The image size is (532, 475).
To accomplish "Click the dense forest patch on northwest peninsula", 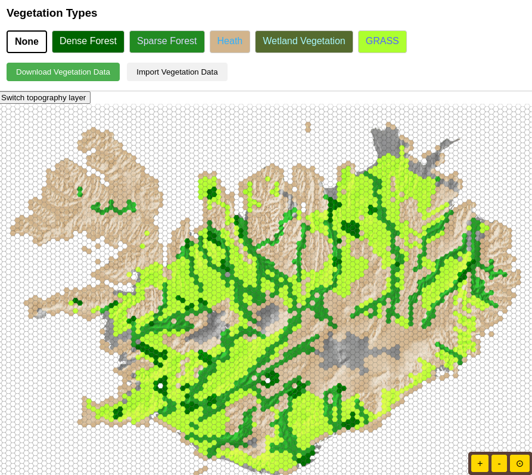I will pos(79,192).
